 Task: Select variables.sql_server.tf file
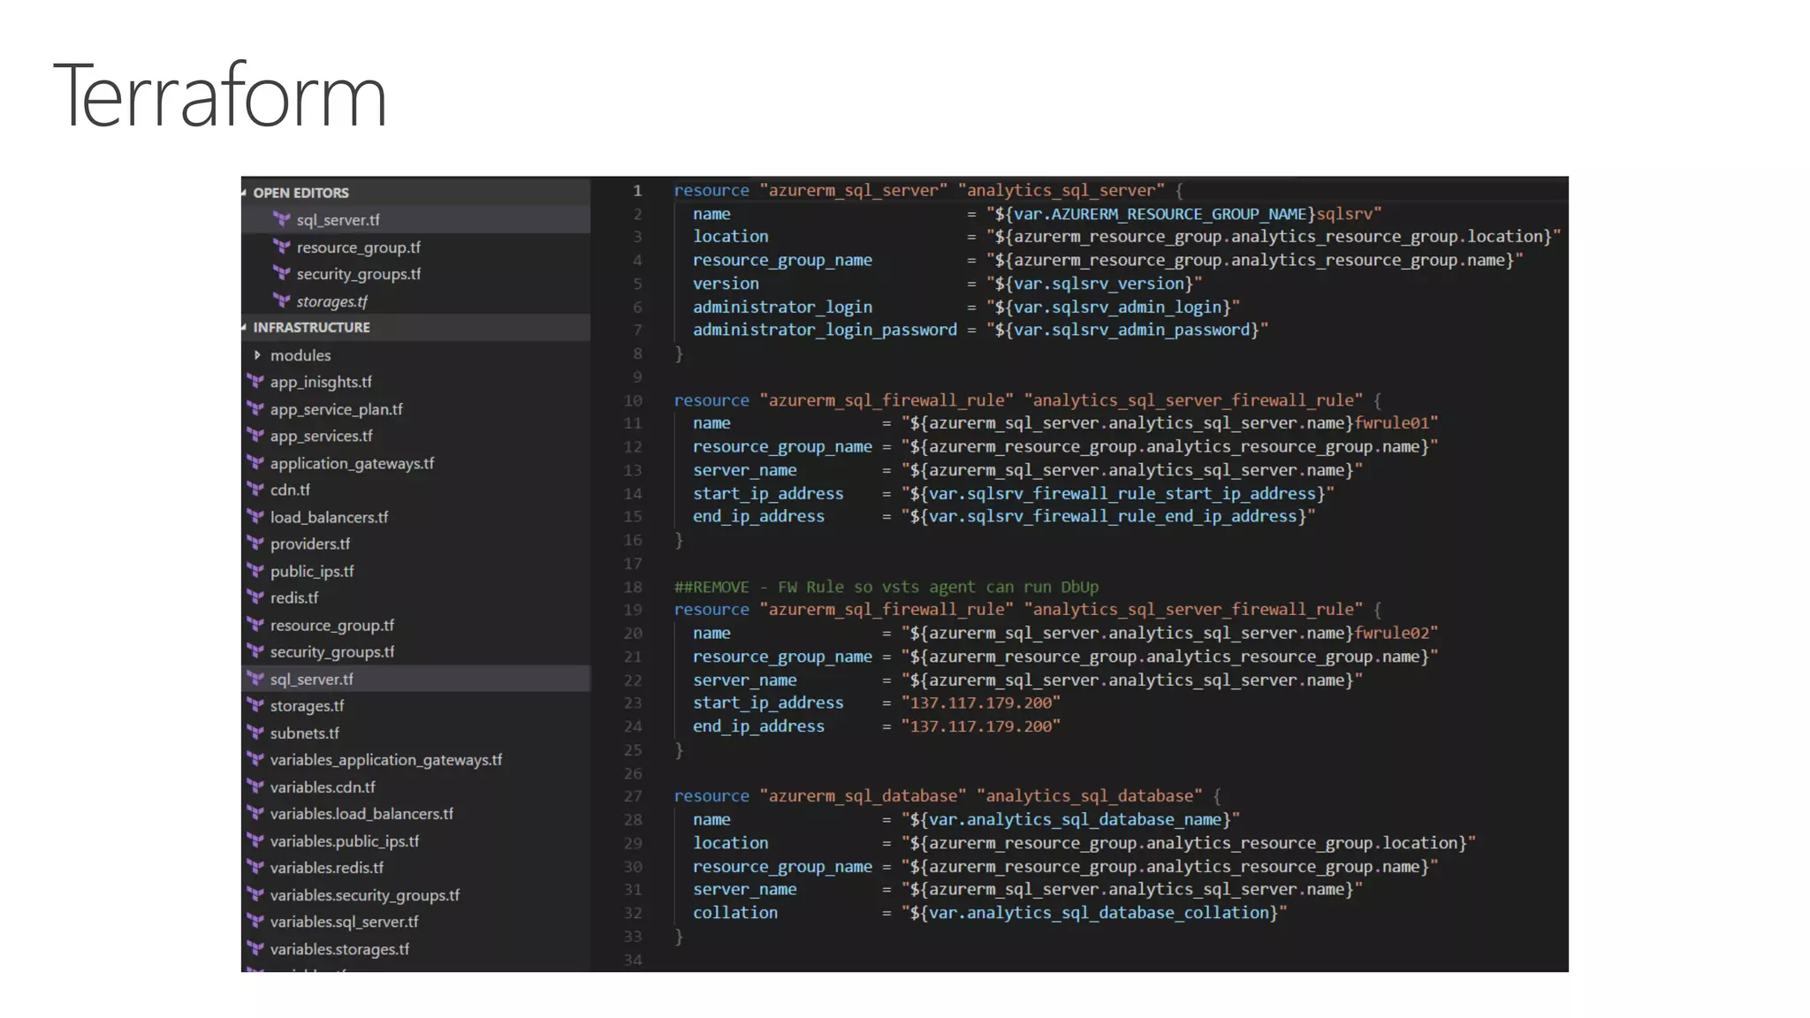pos(344,922)
